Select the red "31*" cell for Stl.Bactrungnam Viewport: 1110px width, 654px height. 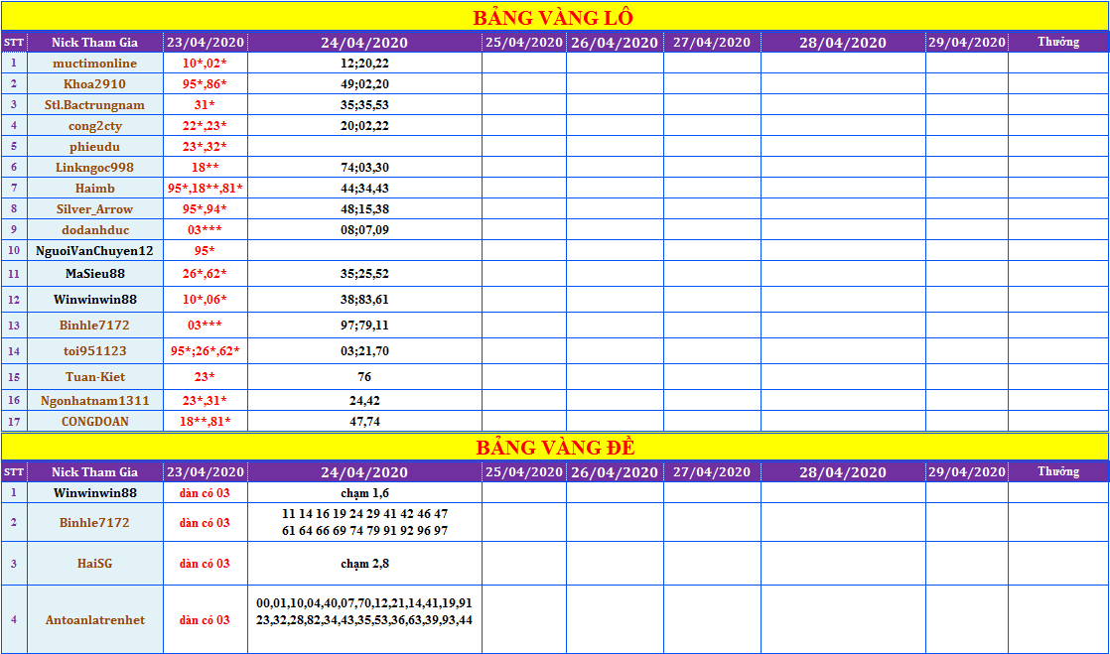[206, 105]
